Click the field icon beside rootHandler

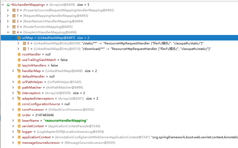[x=19, y=54]
